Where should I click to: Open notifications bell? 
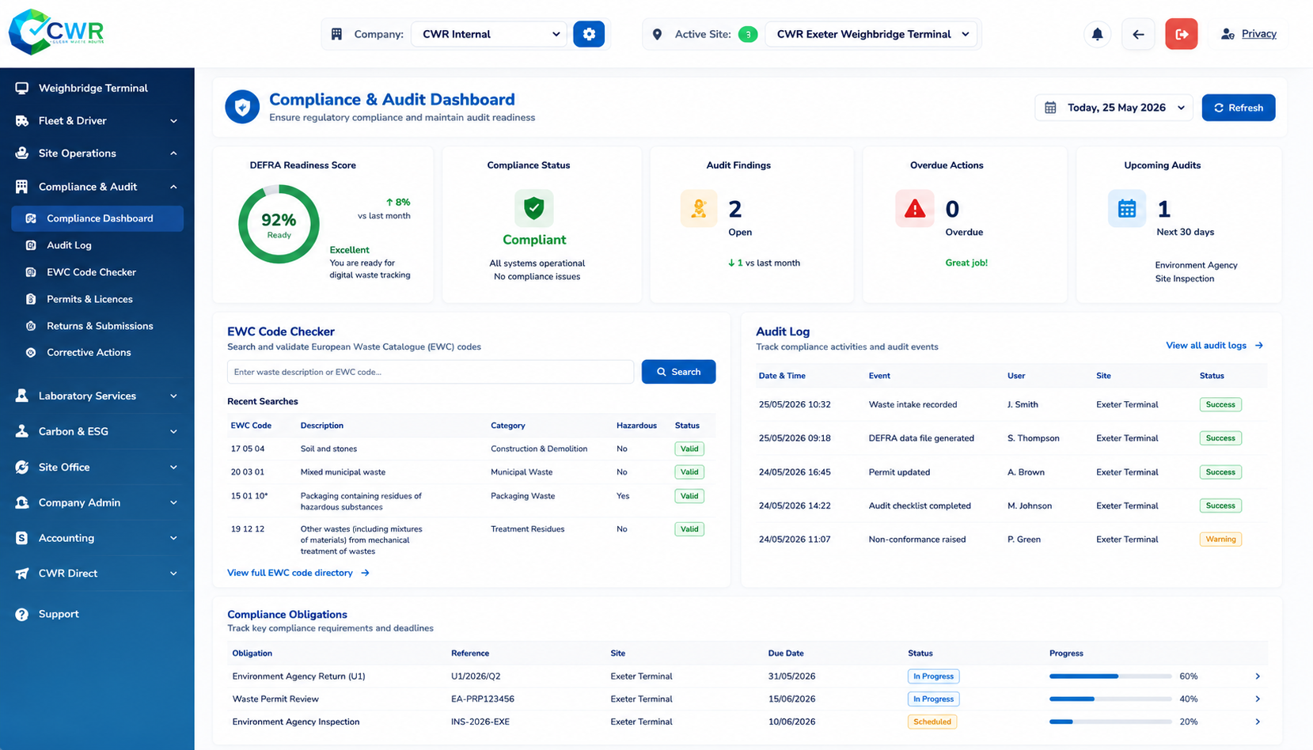point(1097,34)
